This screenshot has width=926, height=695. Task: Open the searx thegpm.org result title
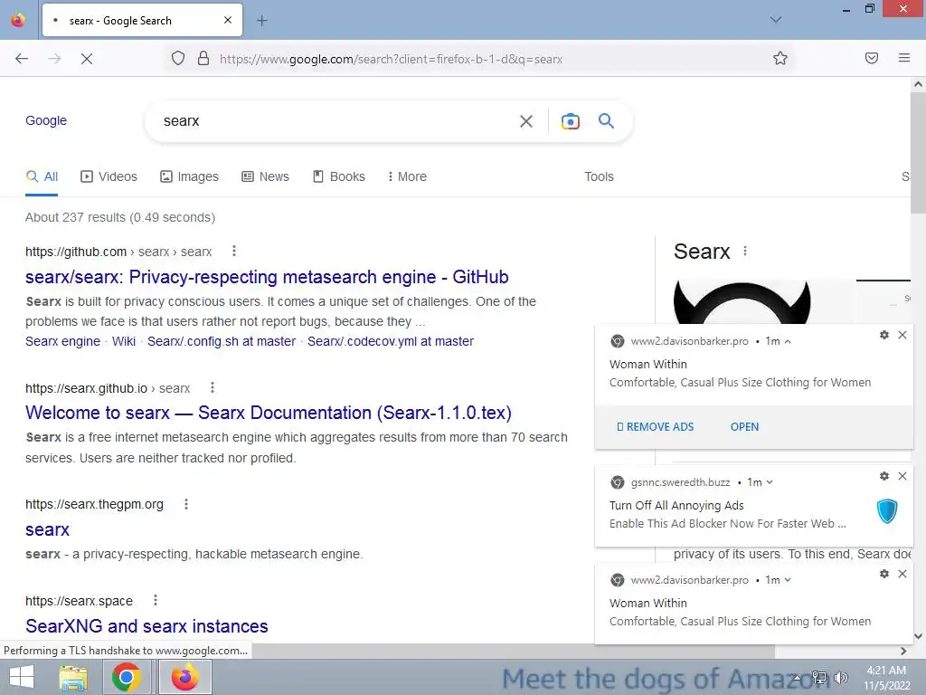point(47,529)
